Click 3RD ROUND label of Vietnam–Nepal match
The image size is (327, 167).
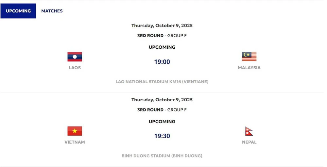click(x=150, y=110)
